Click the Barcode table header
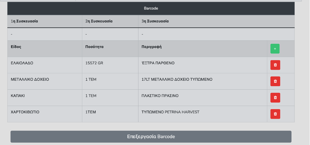 pos(151,9)
